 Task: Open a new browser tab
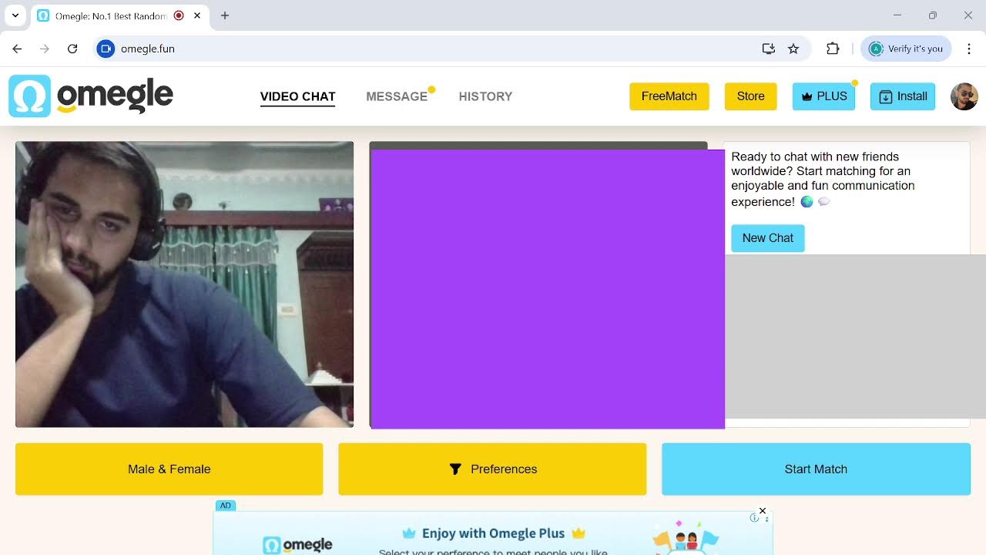225,15
